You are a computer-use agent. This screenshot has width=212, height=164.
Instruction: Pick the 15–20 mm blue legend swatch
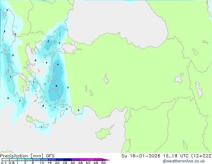pos(52,160)
